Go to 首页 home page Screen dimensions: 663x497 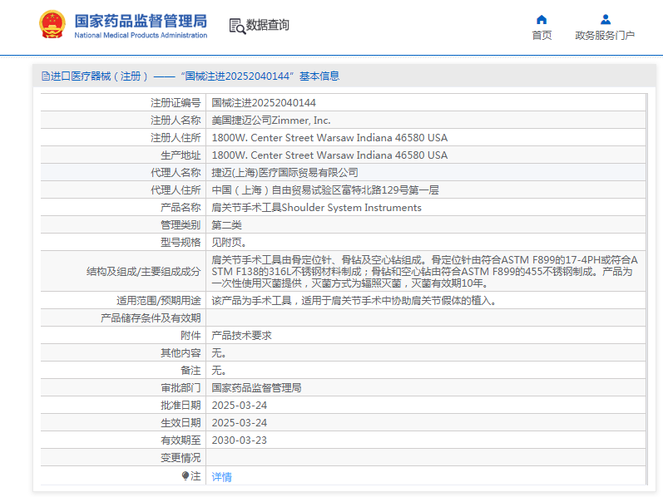coord(542,36)
